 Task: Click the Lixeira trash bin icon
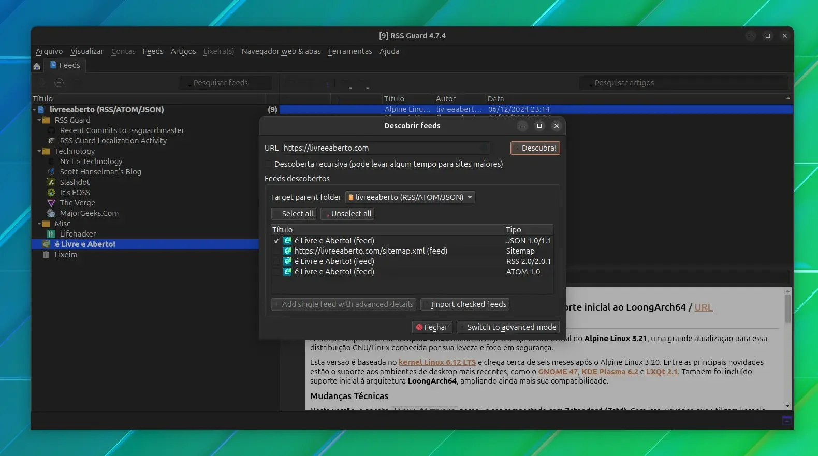point(46,255)
